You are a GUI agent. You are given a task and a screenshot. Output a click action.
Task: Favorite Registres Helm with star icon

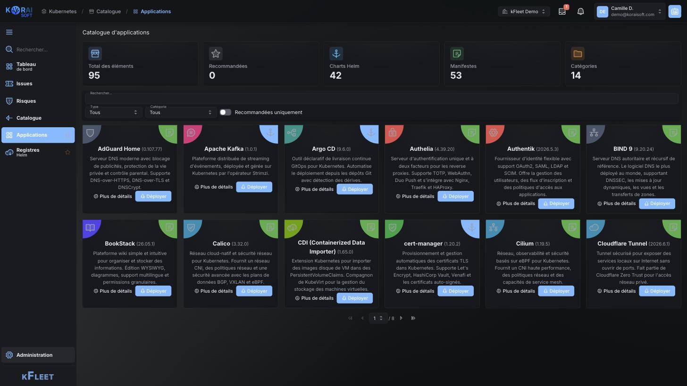67,152
